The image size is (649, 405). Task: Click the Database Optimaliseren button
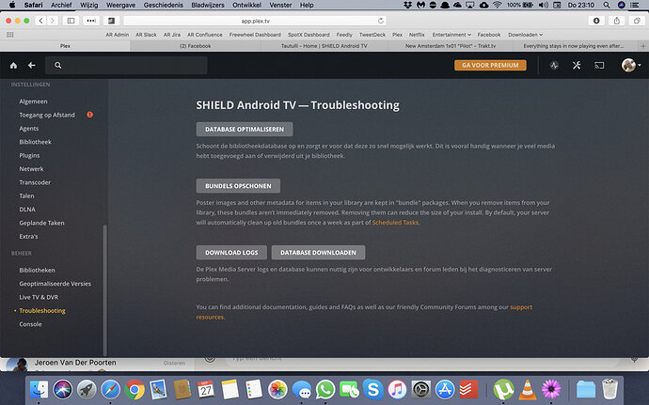[x=245, y=129]
